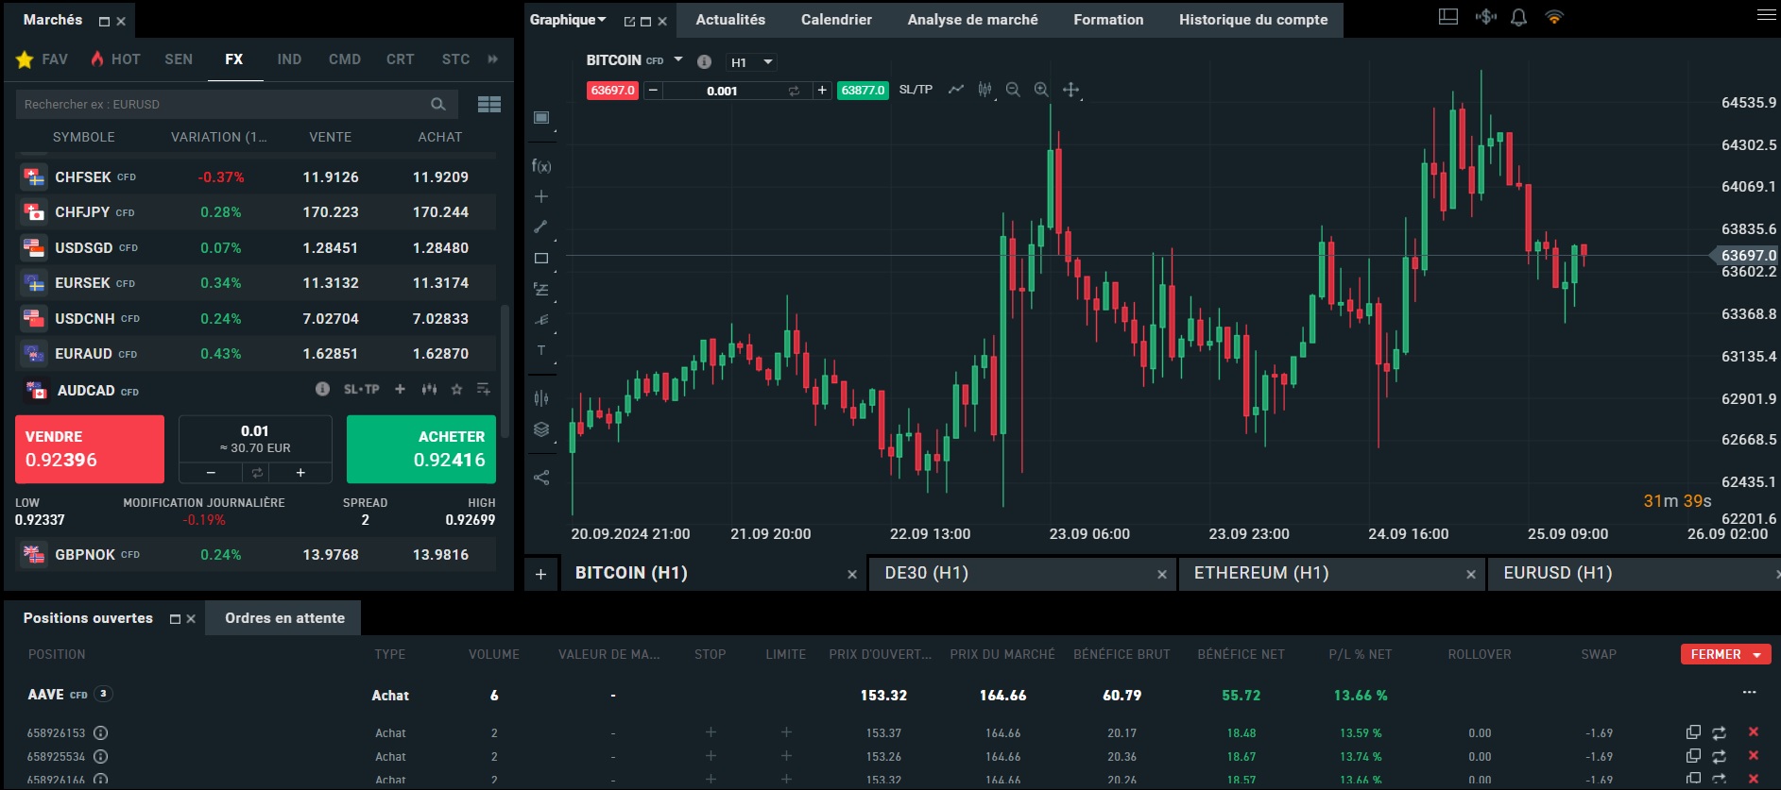Viewport: 1781px width, 790px height.
Task: Open AUDCAD add-to-list menu icon
Action: point(484,389)
